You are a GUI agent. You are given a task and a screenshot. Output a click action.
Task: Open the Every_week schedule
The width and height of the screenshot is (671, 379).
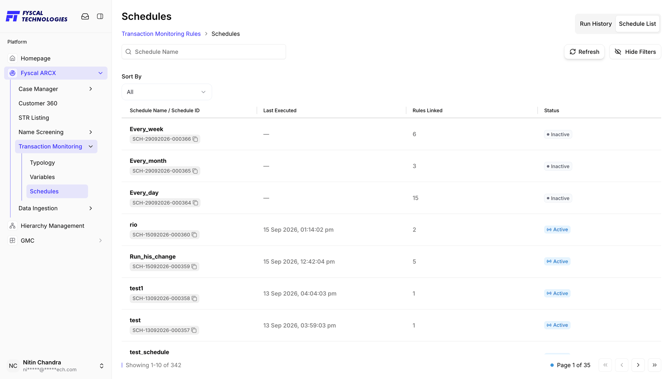pos(146,129)
